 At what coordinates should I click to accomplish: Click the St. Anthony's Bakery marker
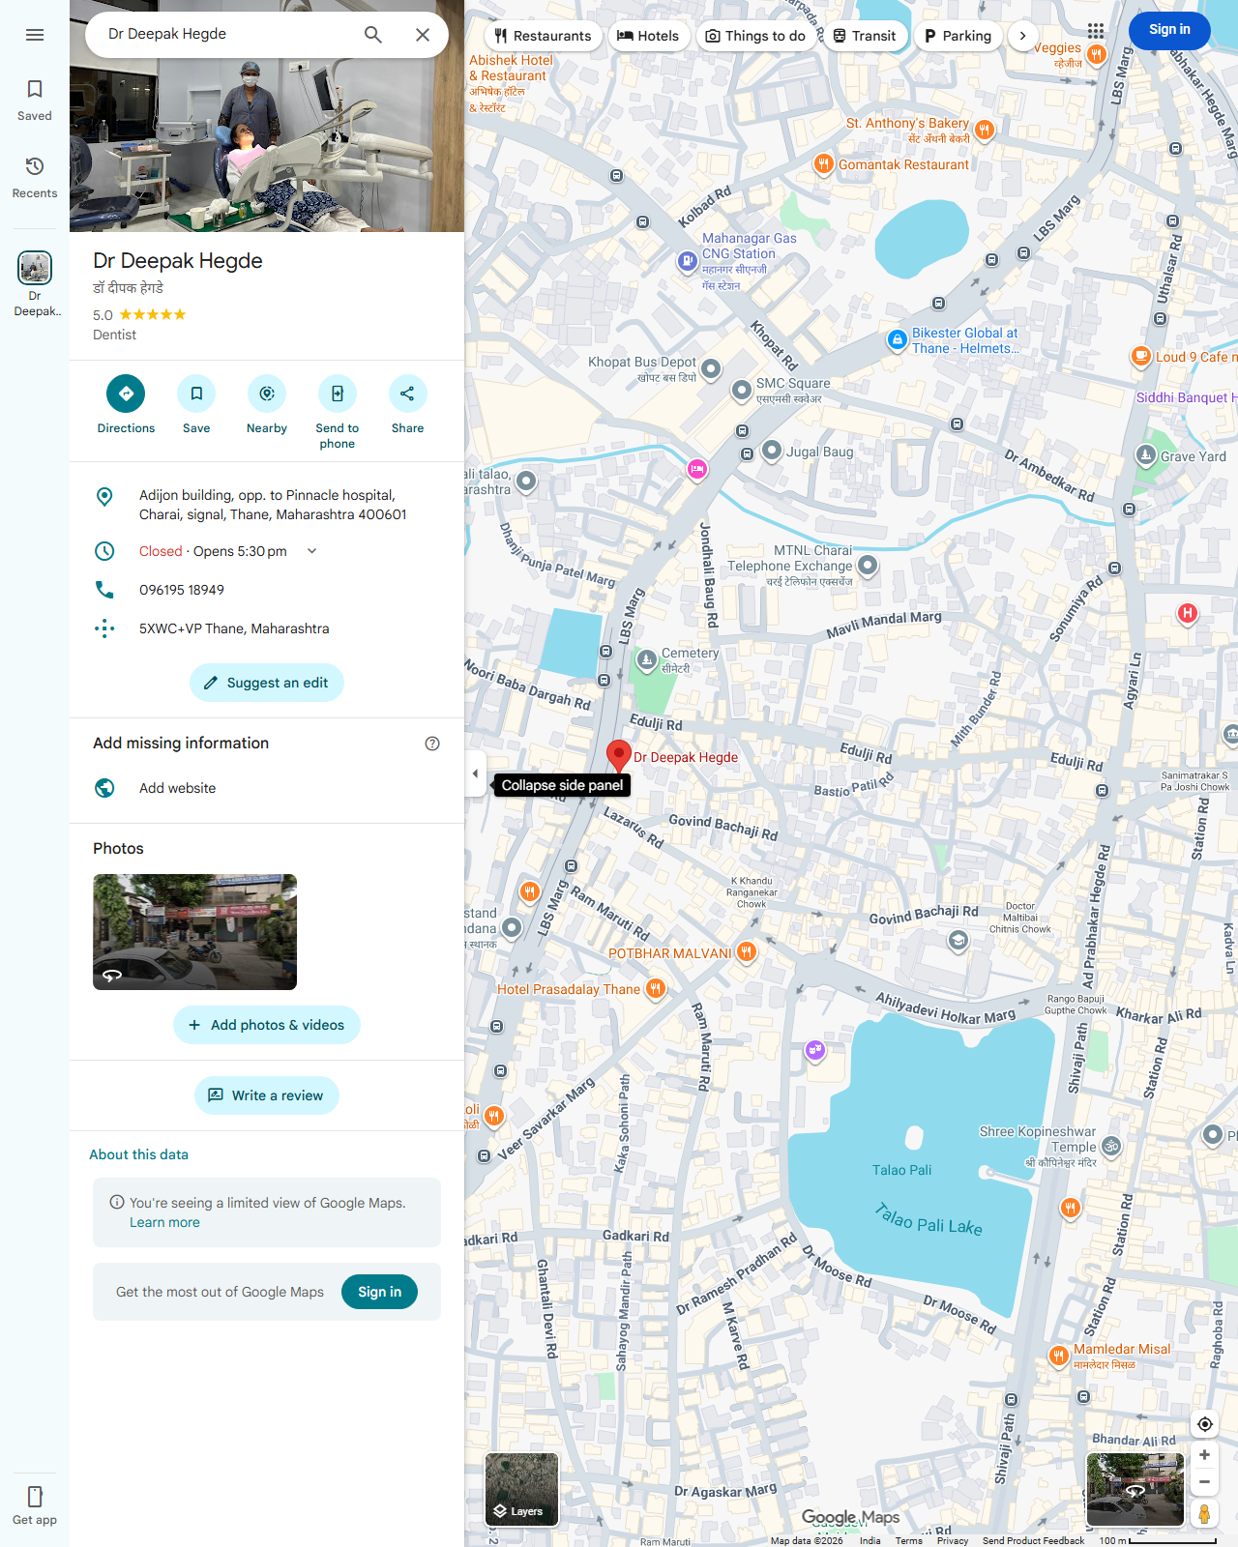[x=984, y=130]
